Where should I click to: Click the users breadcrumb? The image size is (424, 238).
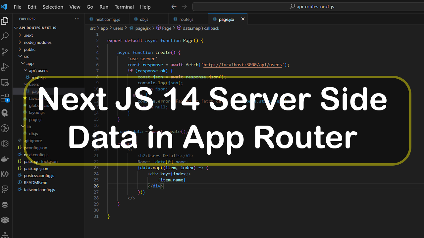coord(118,28)
